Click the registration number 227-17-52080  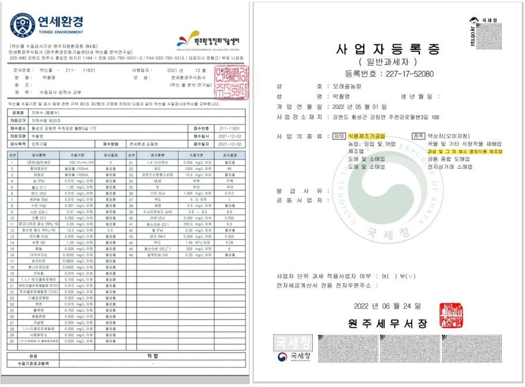410,74
